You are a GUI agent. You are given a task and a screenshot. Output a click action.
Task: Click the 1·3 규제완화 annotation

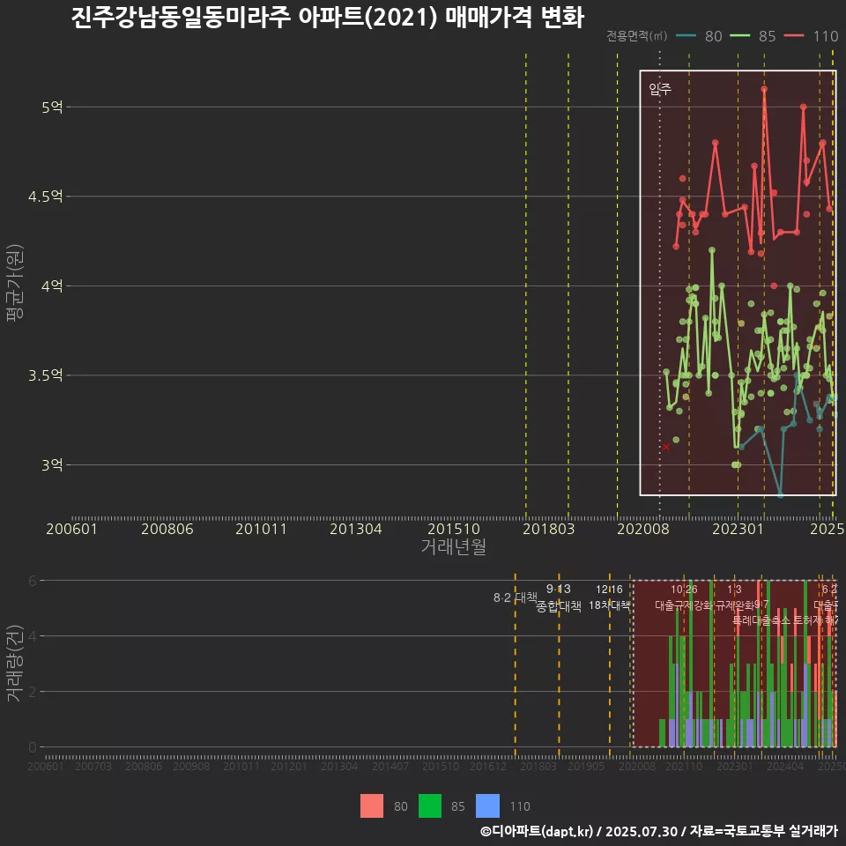point(734,597)
